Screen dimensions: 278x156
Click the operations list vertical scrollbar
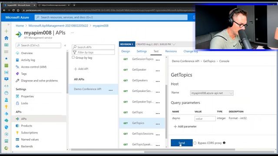pos(166,111)
